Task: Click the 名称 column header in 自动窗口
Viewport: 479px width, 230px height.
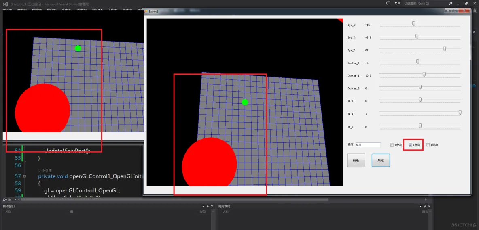Action: [8, 211]
